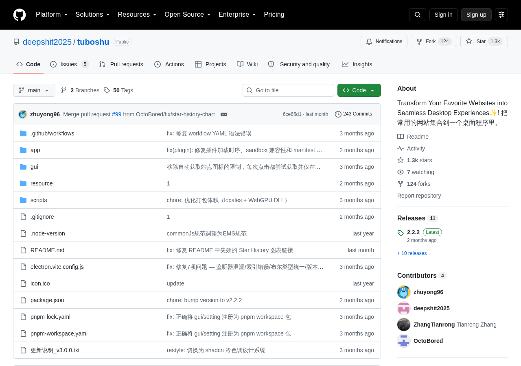Open .node-version file
Viewport: 521px width, 366px height.
point(48,233)
